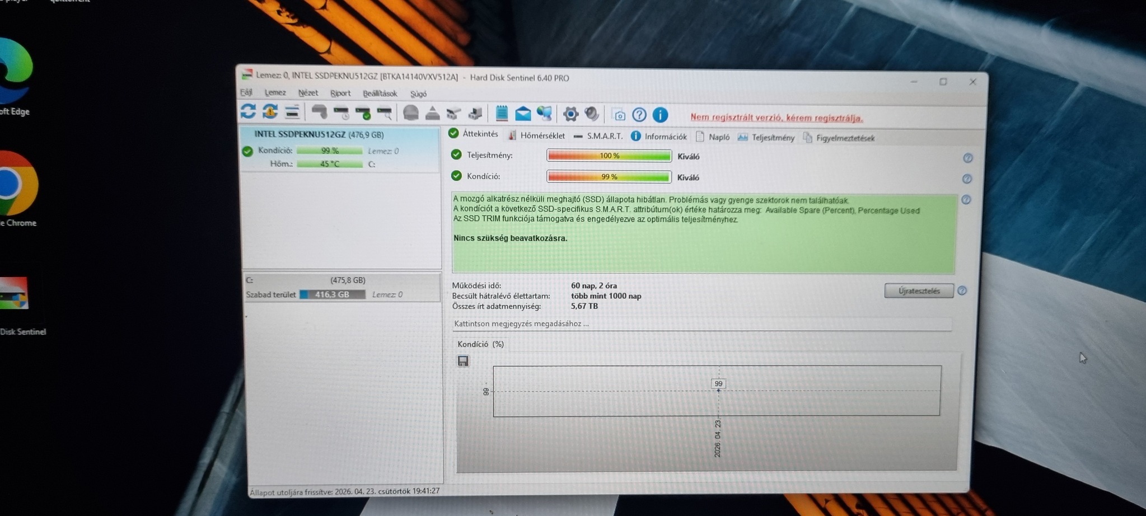Screen dimensions: 1146x516
Task: Open the Súgó menu
Action: pyautogui.click(x=418, y=94)
